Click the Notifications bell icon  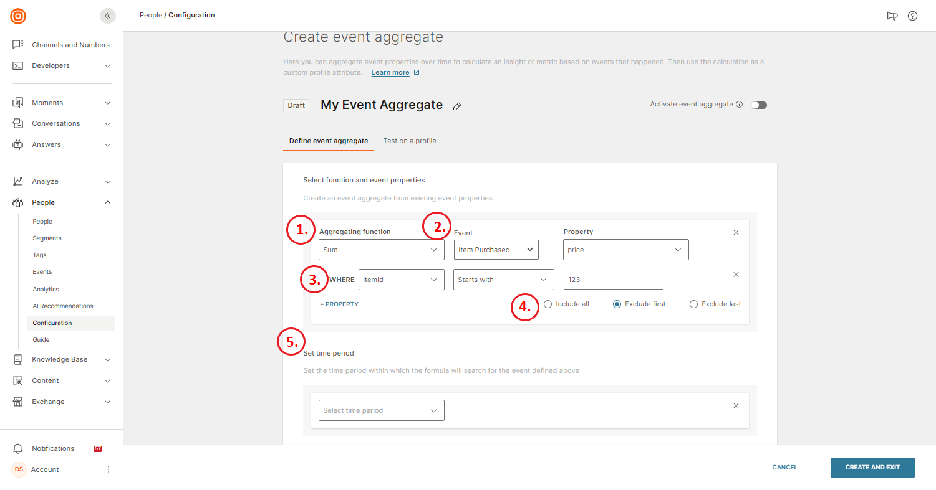(x=18, y=448)
